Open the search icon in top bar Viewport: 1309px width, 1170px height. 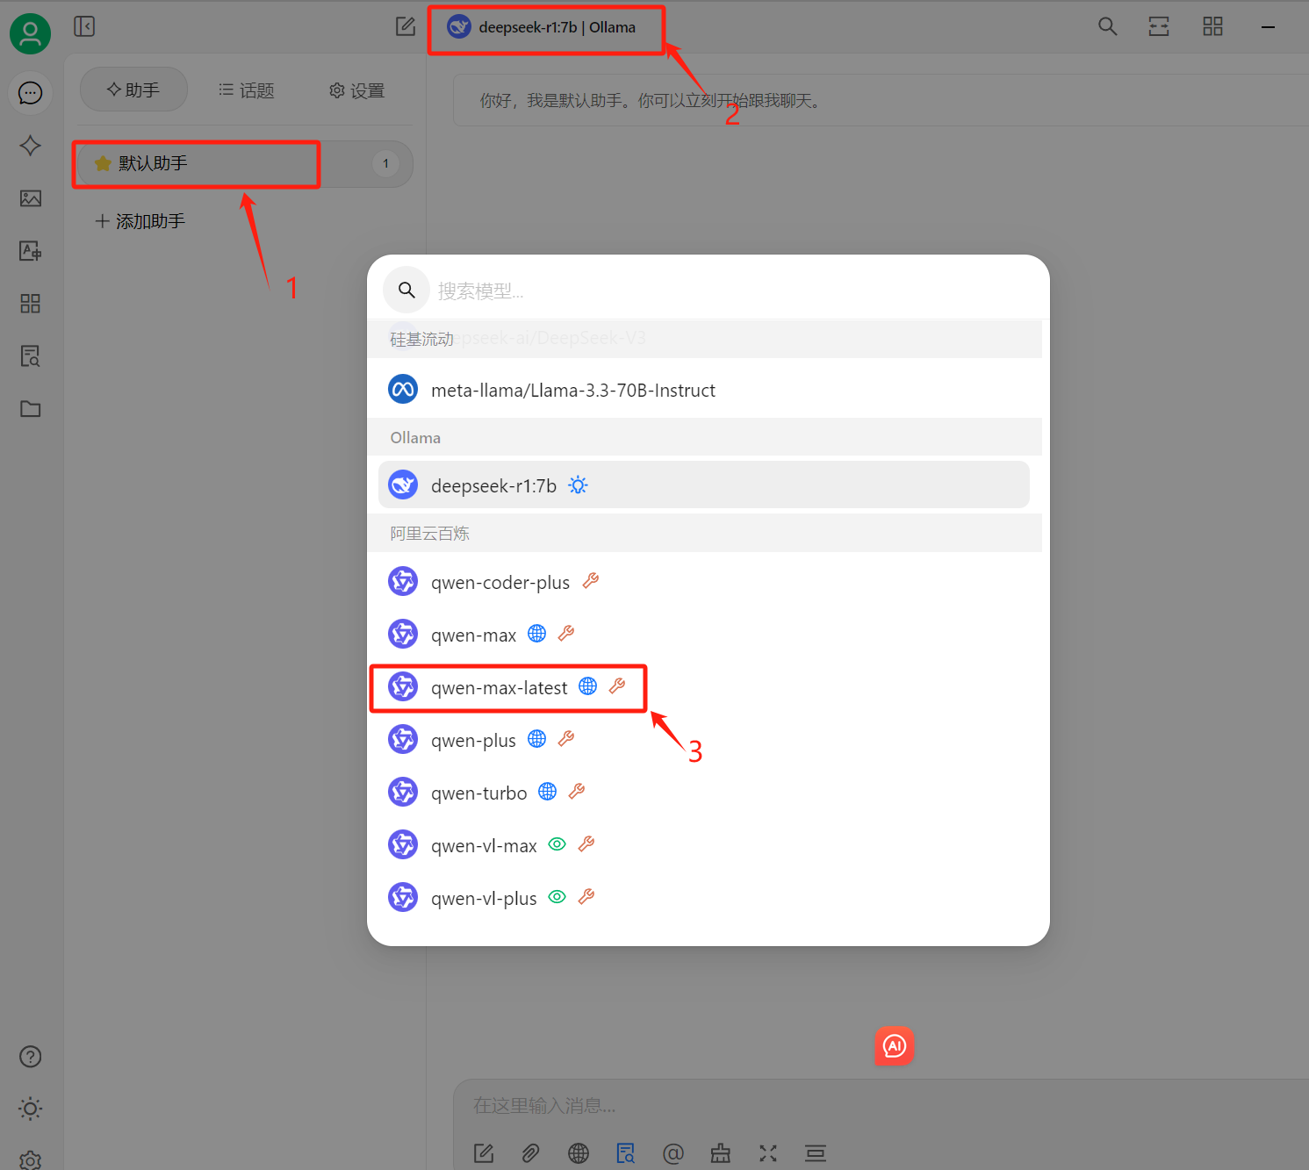1108,26
